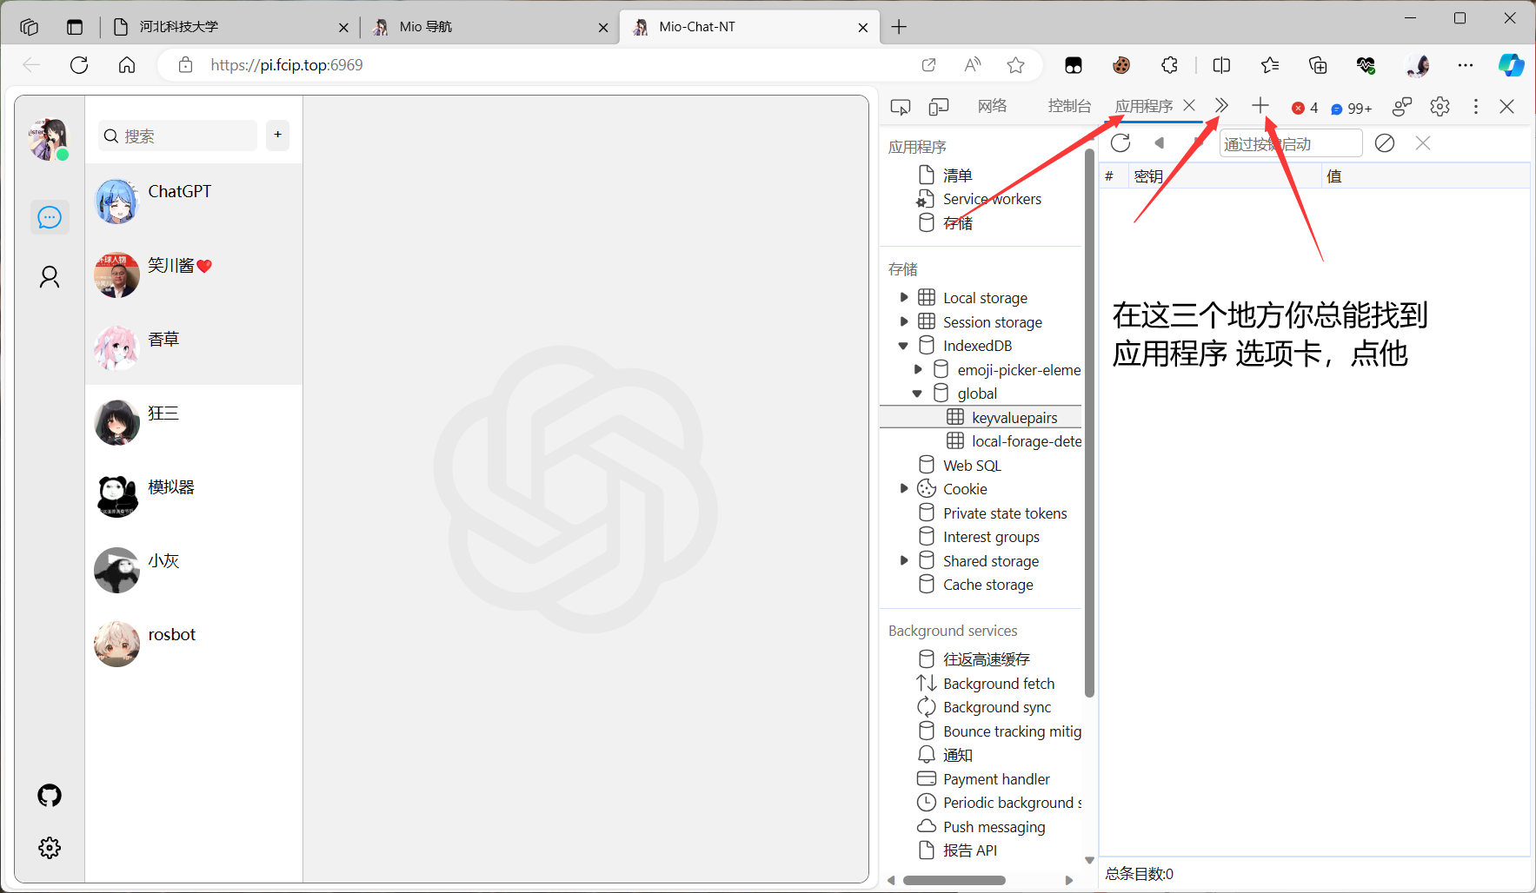Open DevTools settings gear

(x=1440, y=107)
